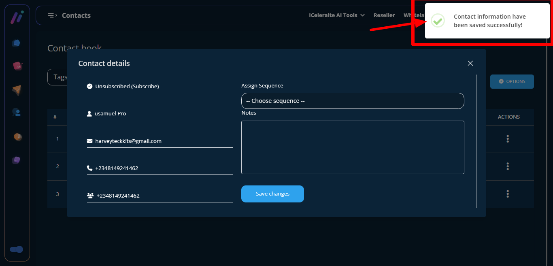
Task: Toggle the Unsubscribed (Subscribe) status
Action: [127, 86]
